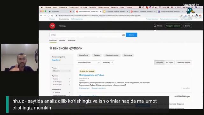Viewport: 204px width, 115px height.
Task: Click the Поиск magnifier icon in header
Action: pos(155,26)
